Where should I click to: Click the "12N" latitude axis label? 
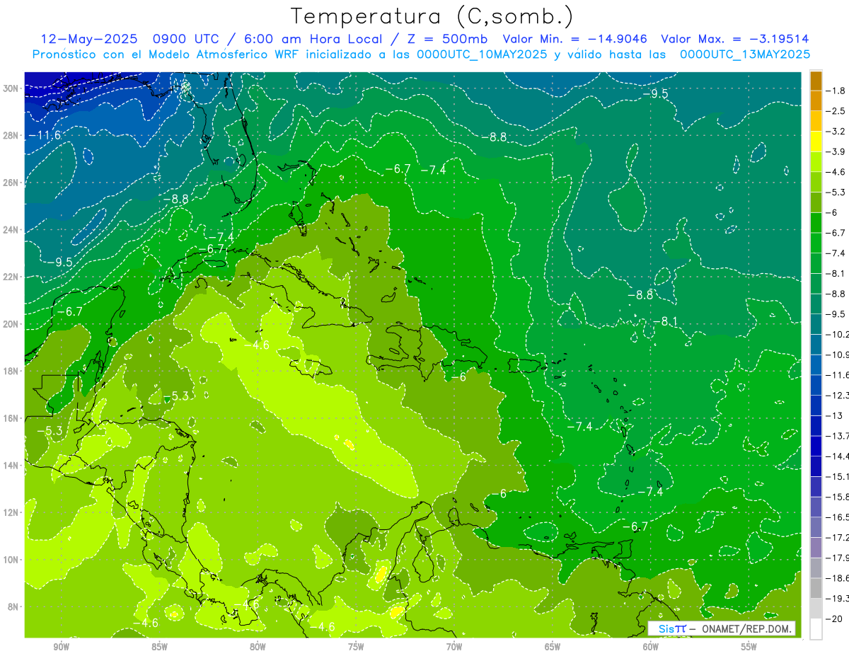click(11, 512)
